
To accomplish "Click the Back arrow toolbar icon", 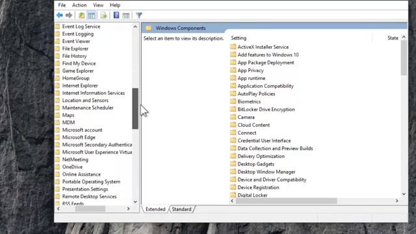I will (x=60, y=16).
